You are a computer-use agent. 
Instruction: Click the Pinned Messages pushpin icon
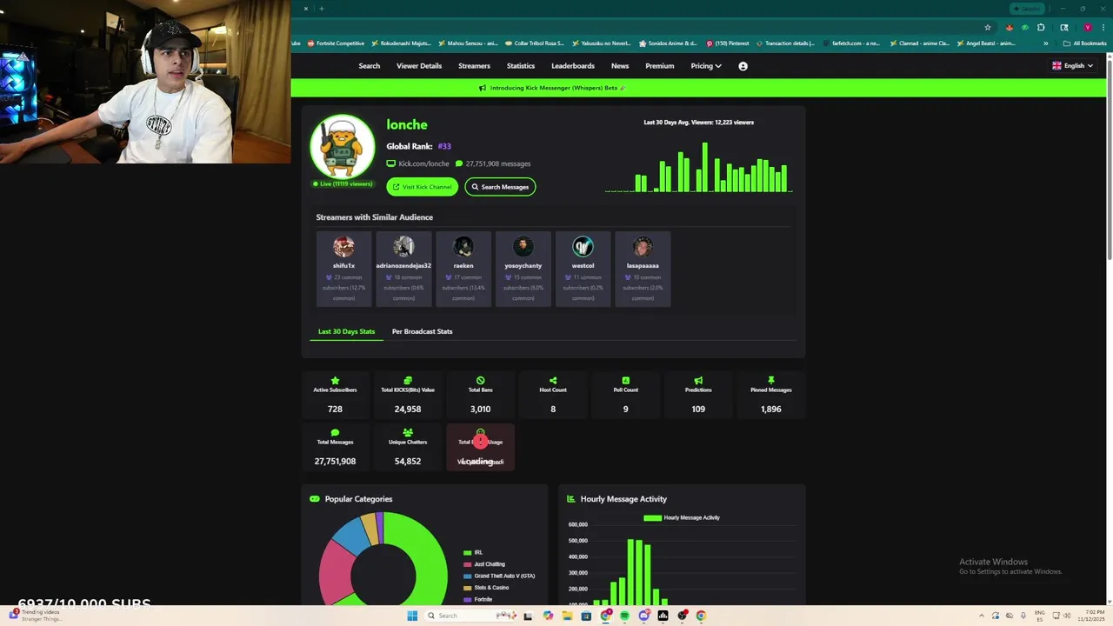tap(770, 381)
